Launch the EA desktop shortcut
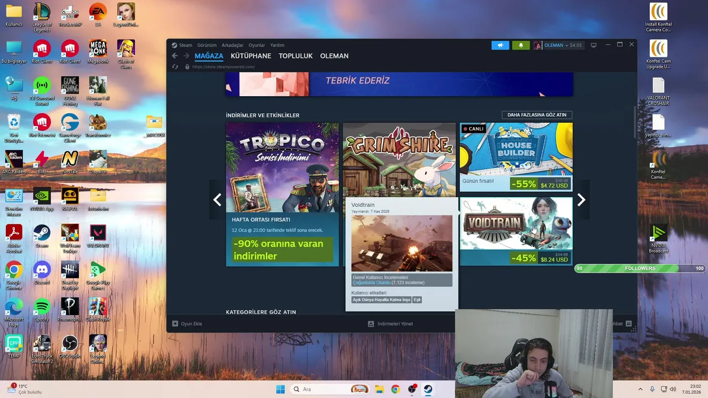708x398 pixels. (x=98, y=15)
